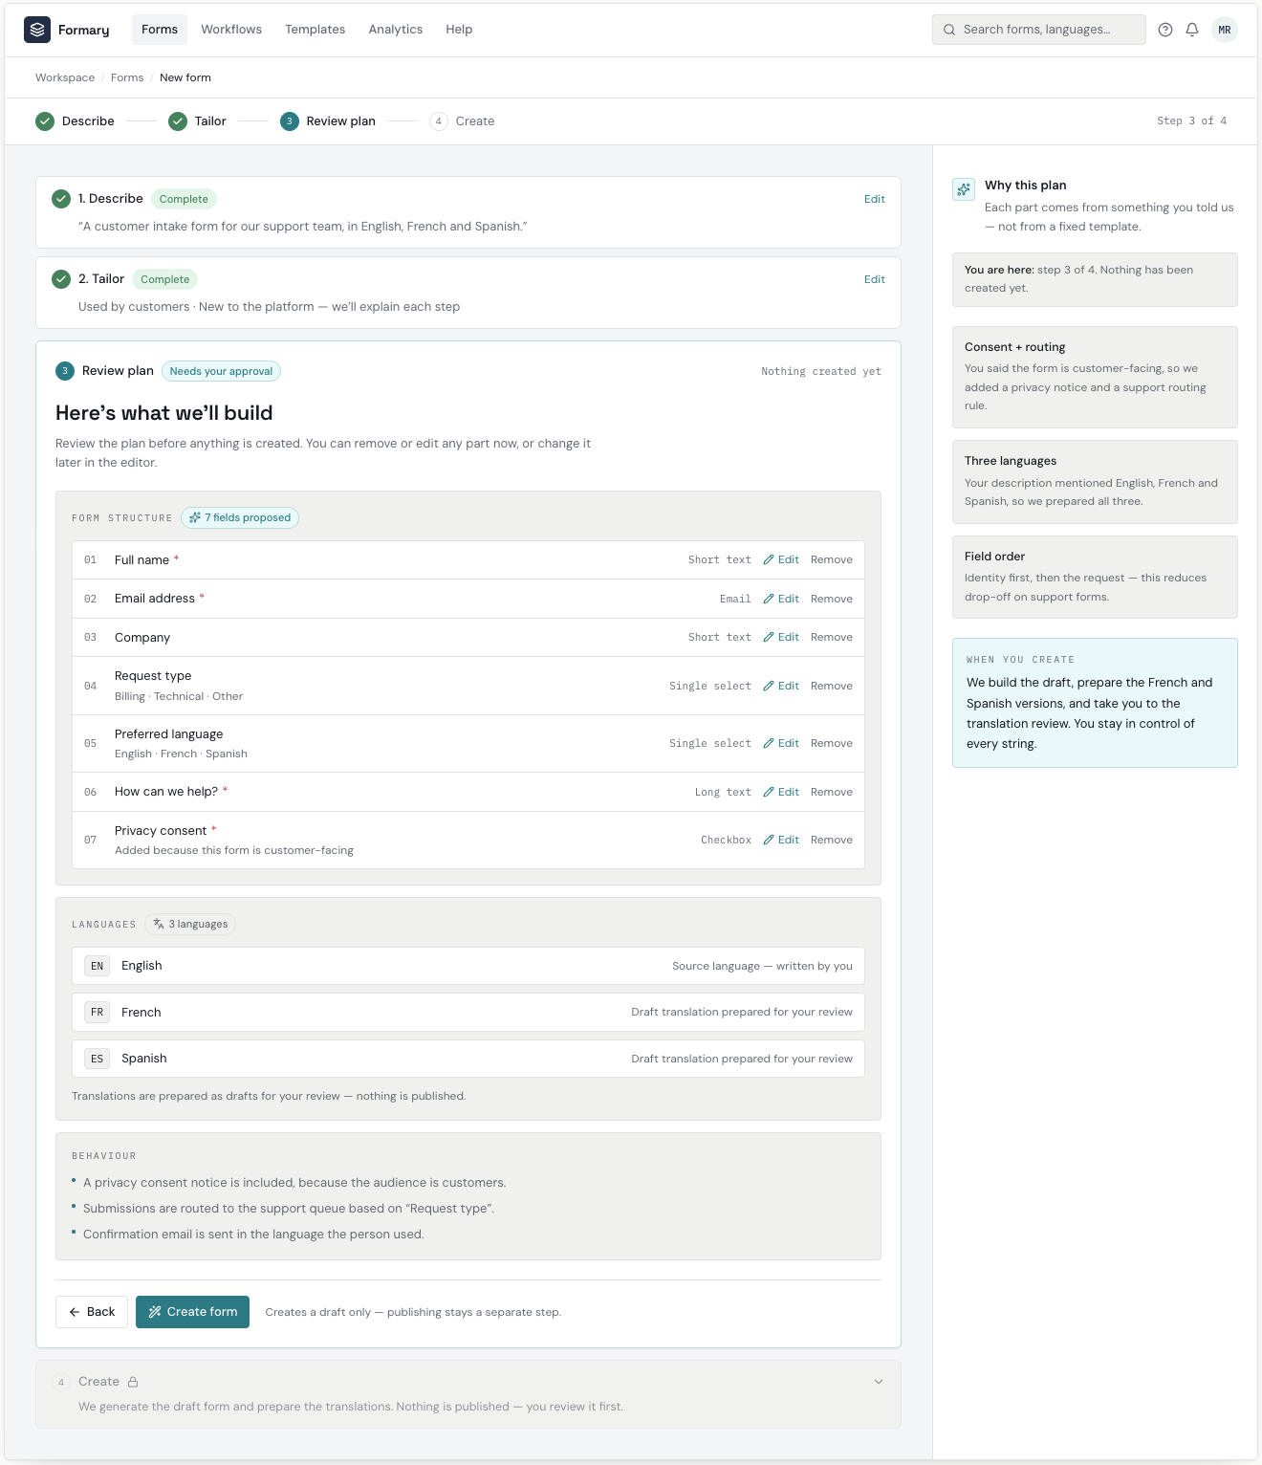Go to the Describe wizard step
The width and height of the screenshot is (1262, 1465).
pos(75,121)
